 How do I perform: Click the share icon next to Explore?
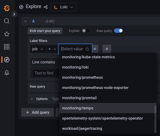click(x=46, y=7)
